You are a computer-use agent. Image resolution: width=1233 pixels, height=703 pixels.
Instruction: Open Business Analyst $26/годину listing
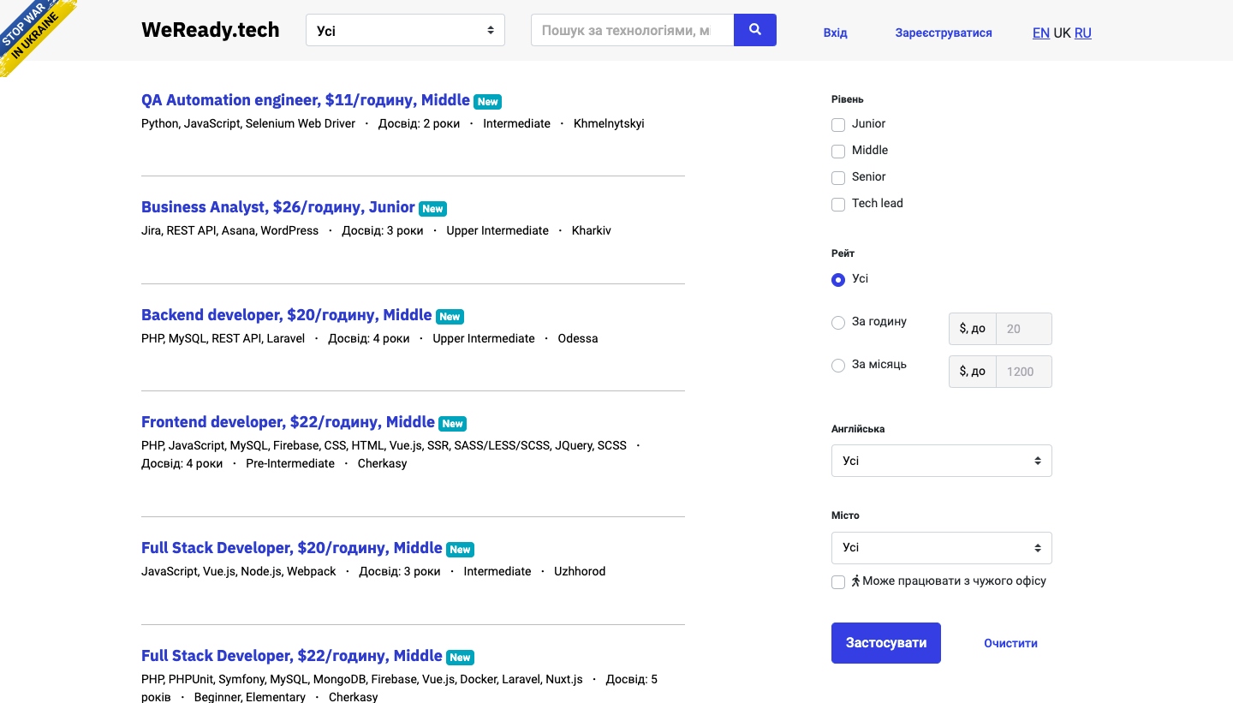point(278,207)
